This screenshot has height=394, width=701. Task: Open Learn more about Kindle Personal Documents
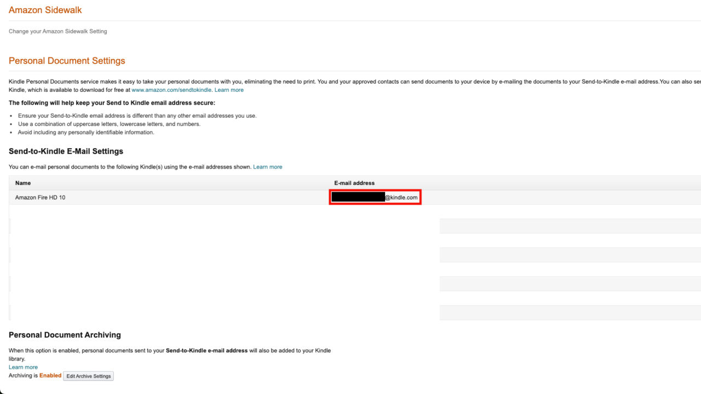(229, 90)
